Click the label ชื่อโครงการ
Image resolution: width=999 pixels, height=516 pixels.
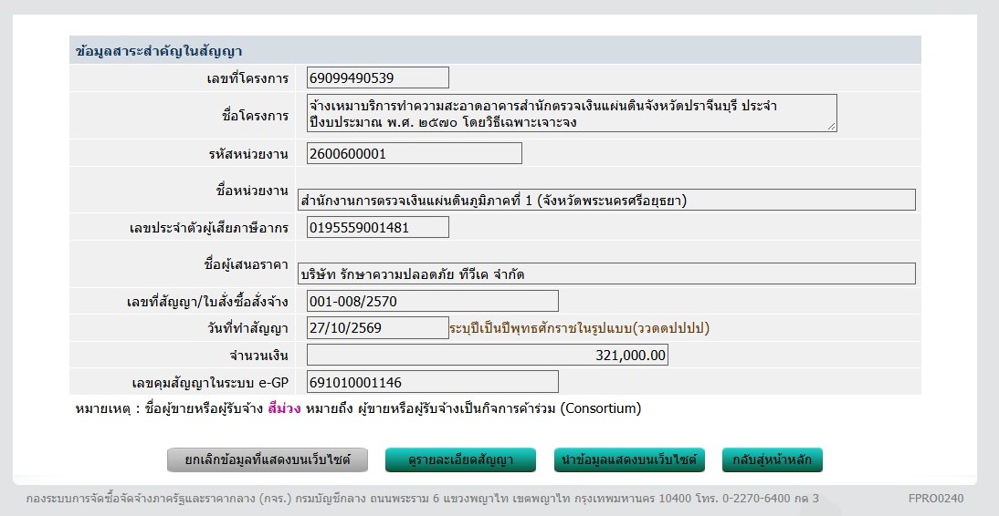pyautogui.click(x=255, y=116)
